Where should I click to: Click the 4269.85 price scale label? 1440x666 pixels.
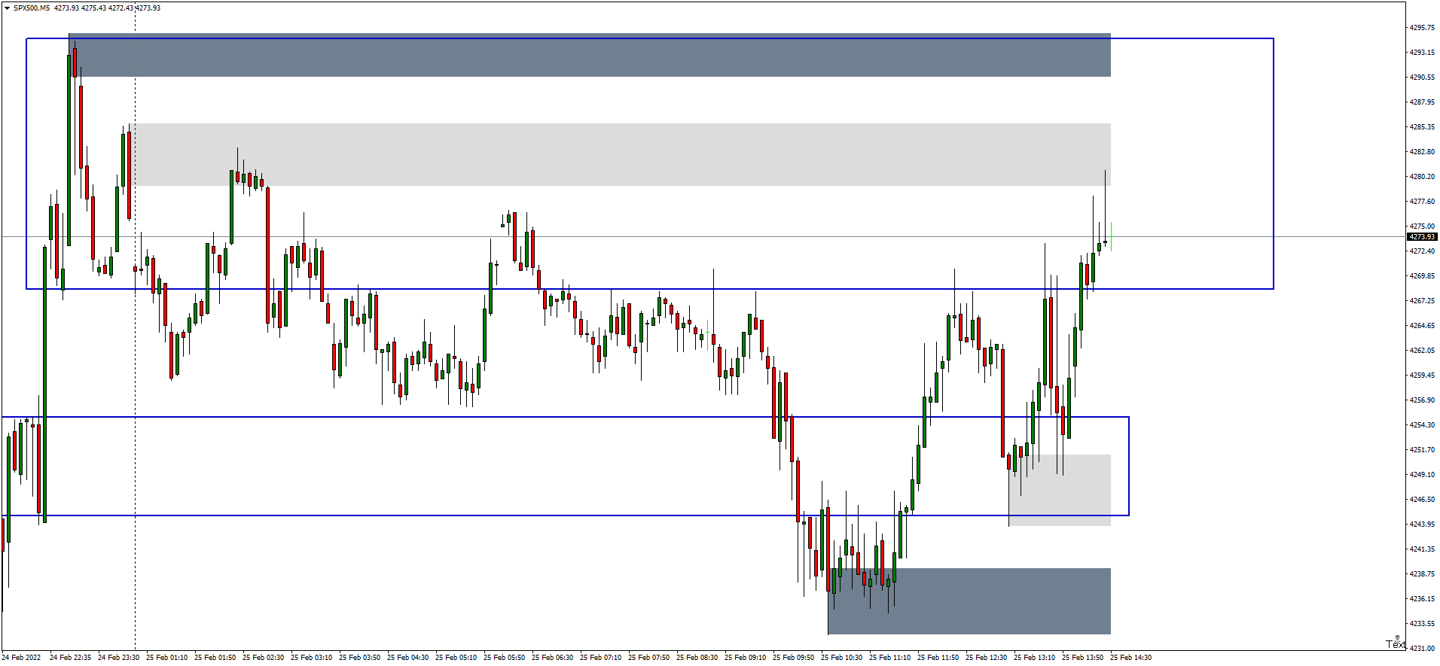(x=1422, y=276)
